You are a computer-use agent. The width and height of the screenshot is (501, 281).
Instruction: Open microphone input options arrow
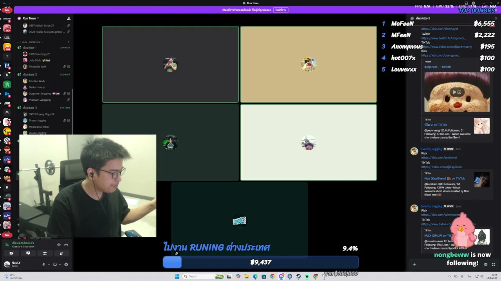pyautogui.click(x=49, y=264)
